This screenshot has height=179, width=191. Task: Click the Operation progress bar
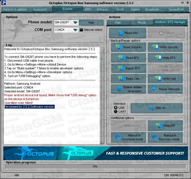pos(95,166)
